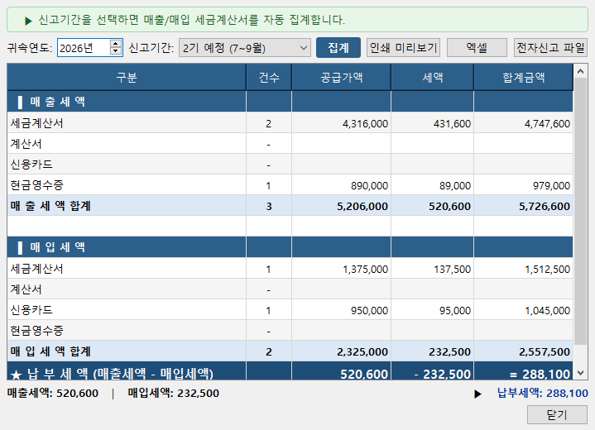Click the 95,000 tax cell
The height and width of the screenshot is (430, 595).
tap(432, 310)
